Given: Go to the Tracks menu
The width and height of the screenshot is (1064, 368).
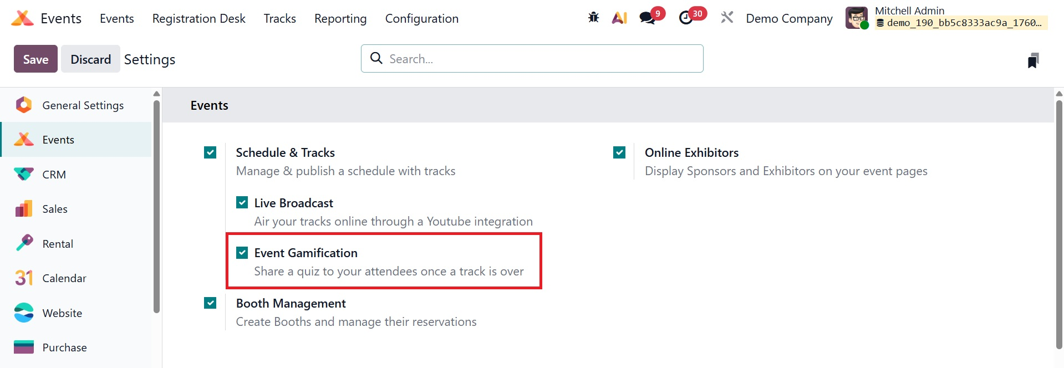Looking at the screenshot, I should (279, 18).
